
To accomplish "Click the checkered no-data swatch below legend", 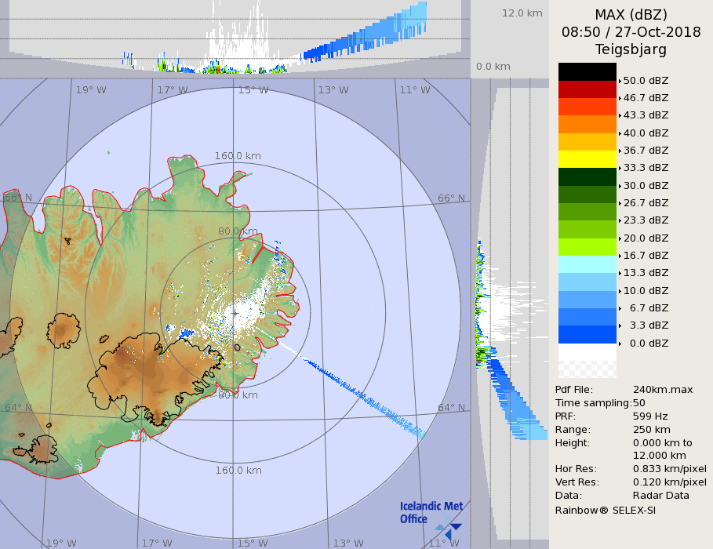I will 587,361.
